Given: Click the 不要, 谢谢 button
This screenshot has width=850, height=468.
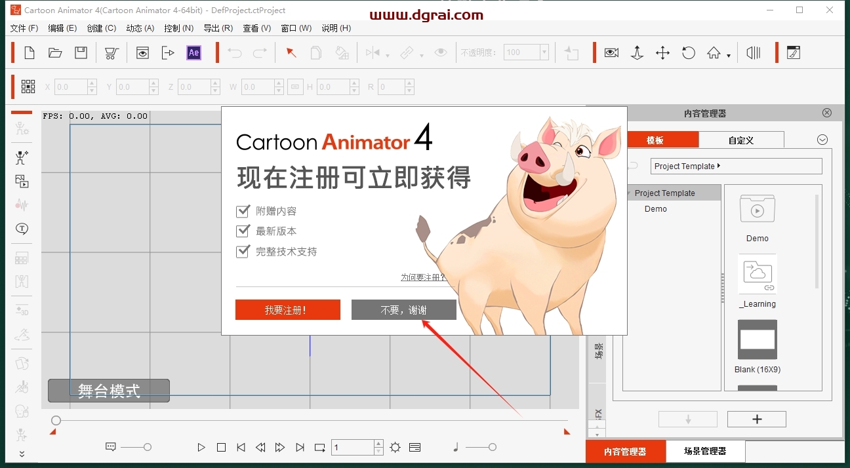Looking at the screenshot, I should (x=403, y=310).
